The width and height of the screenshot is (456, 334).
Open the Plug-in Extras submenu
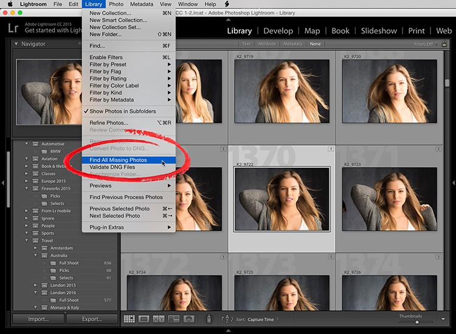pos(128,227)
